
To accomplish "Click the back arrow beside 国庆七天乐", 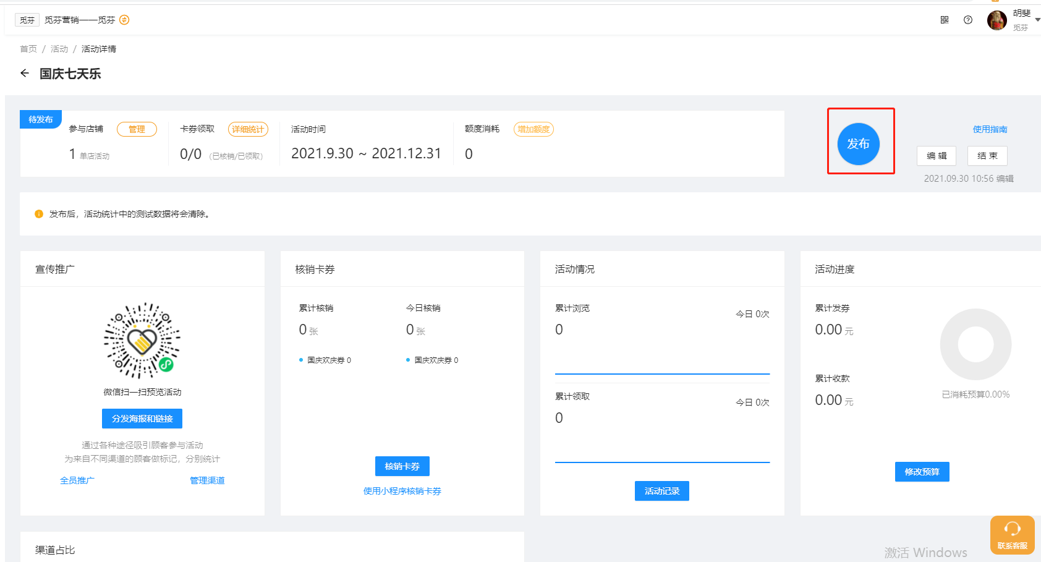I will point(25,74).
